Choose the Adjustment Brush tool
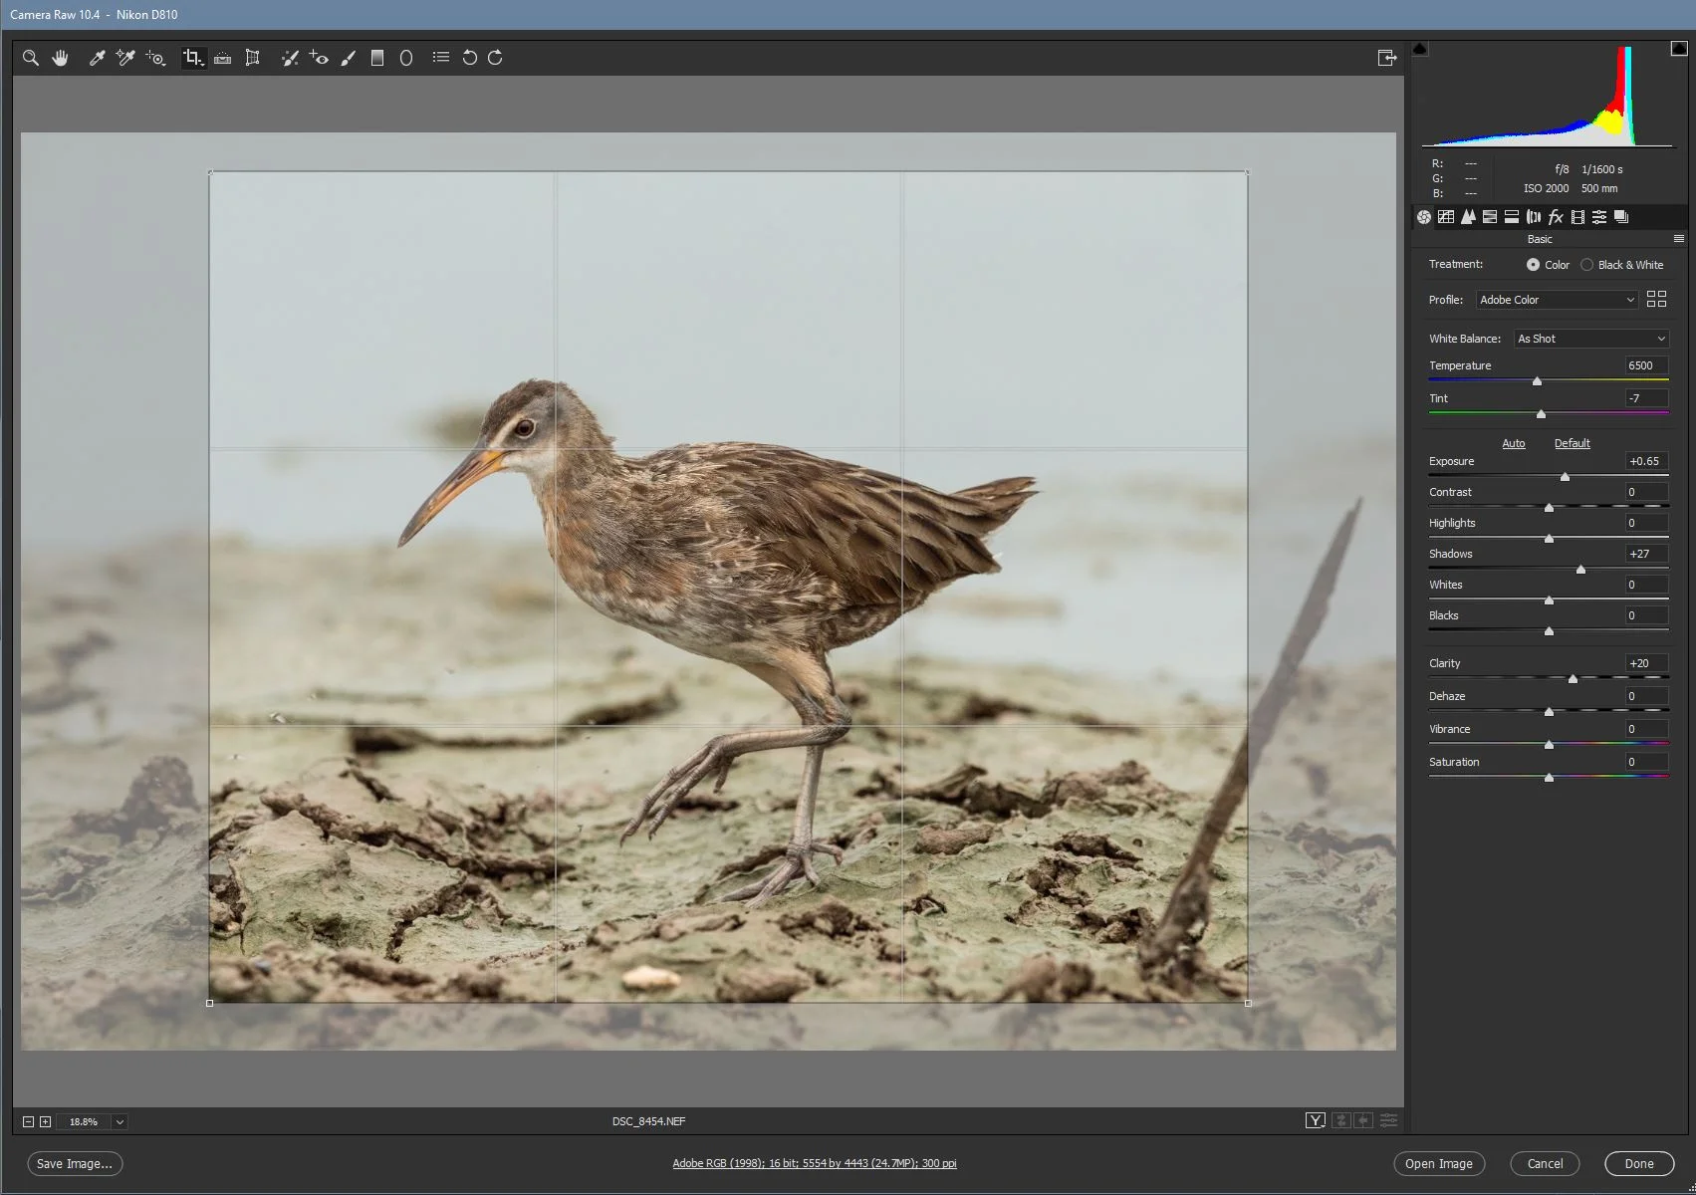The width and height of the screenshot is (1696, 1195). tap(348, 58)
